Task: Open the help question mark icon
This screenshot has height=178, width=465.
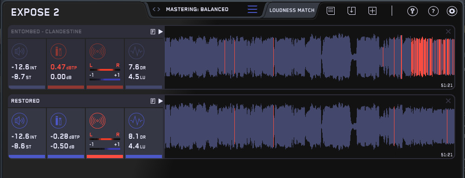Action: (433, 11)
